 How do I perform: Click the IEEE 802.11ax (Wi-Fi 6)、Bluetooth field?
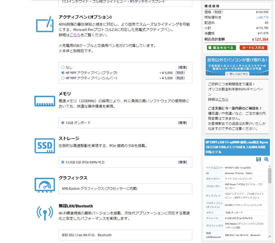pyautogui.click(x=125, y=235)
